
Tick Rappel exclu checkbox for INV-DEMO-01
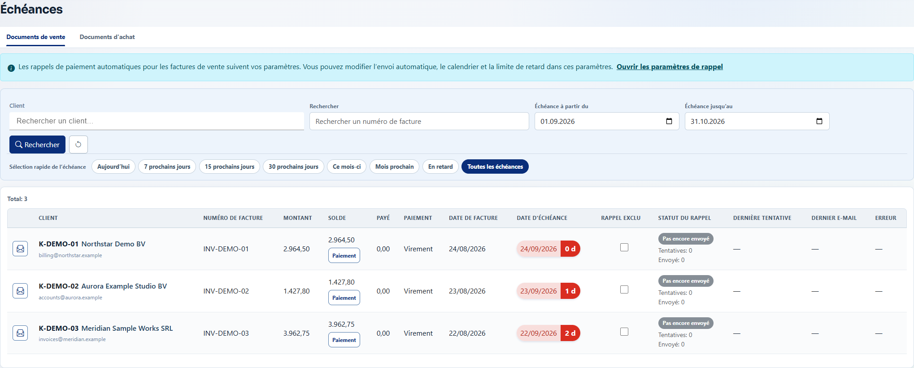(x=624, y=247)
